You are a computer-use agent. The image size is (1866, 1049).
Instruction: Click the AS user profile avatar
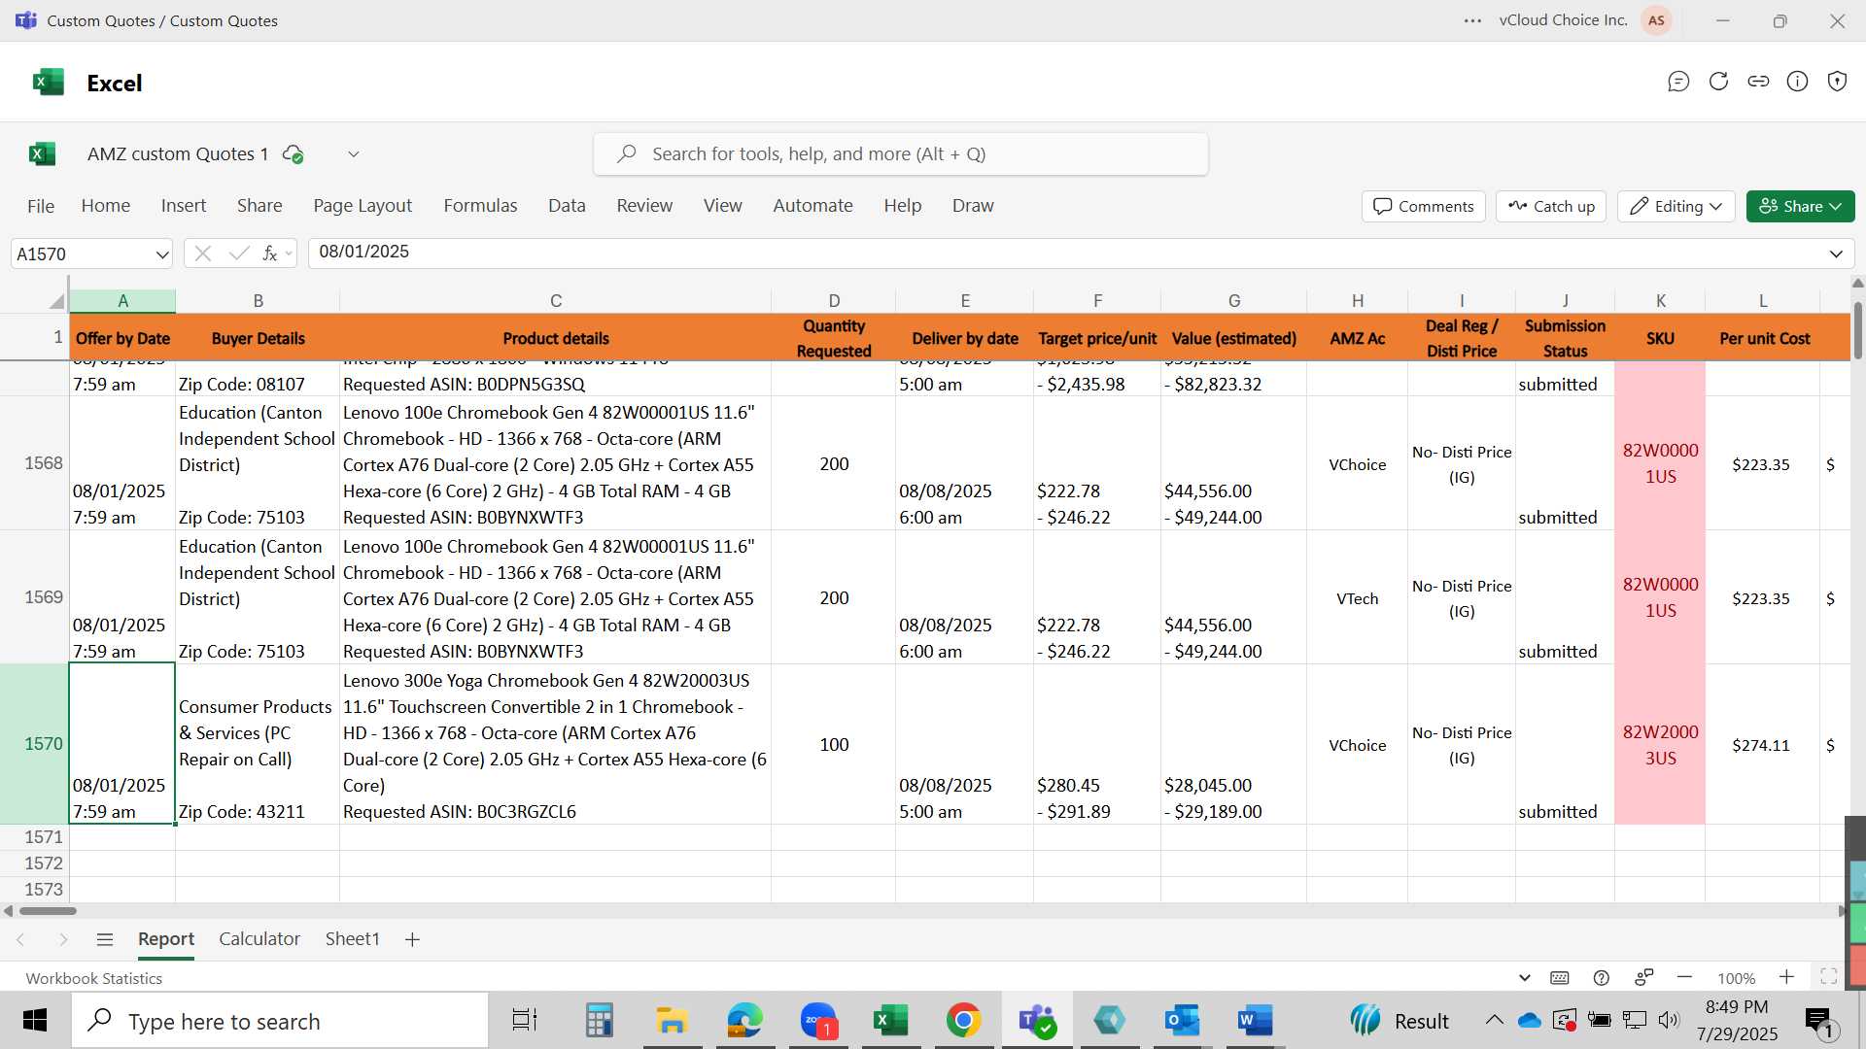(1656, 20)
